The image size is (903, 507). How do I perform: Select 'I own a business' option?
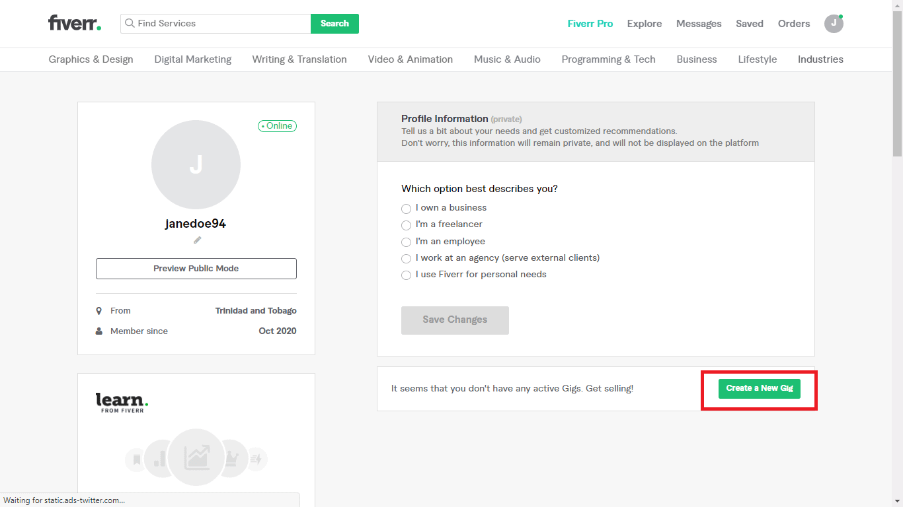(406, 209)
